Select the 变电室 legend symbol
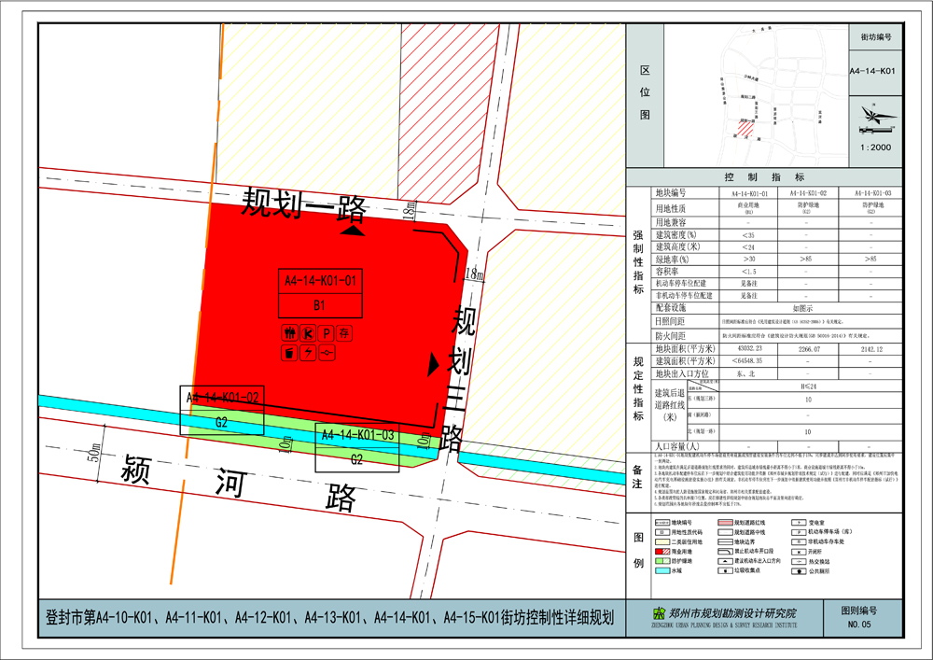Viewport: 933px width, 660px height. click(798, 521)
